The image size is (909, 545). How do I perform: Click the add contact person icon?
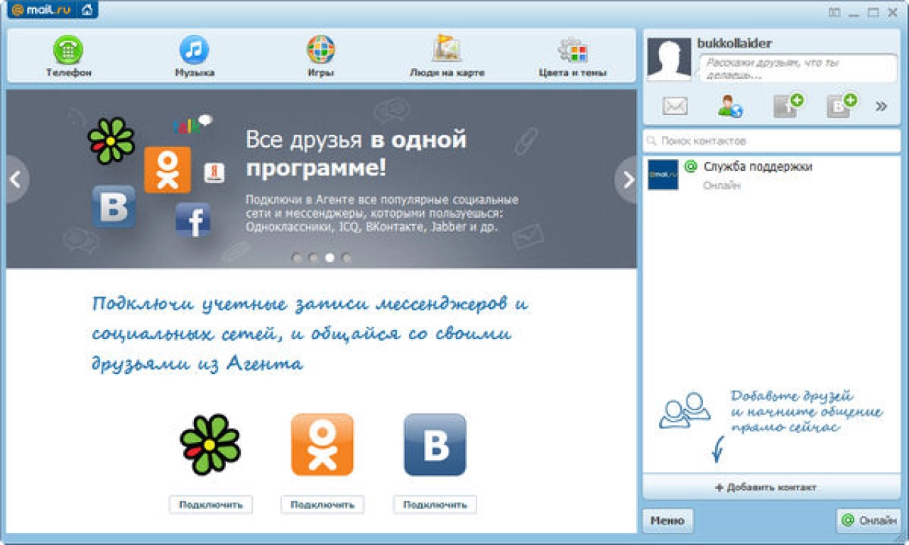pyautogui.click(x=729, y=106)
